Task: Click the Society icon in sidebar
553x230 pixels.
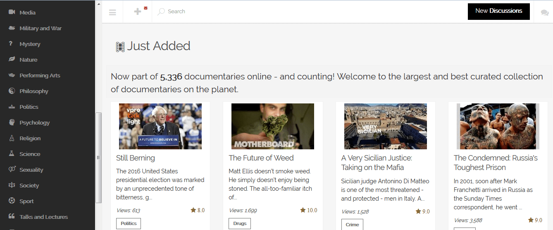Action: (x=12, y=185)
